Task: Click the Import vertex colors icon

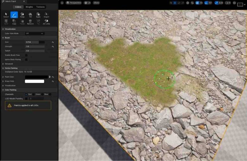Action: (x=46, y=15)
